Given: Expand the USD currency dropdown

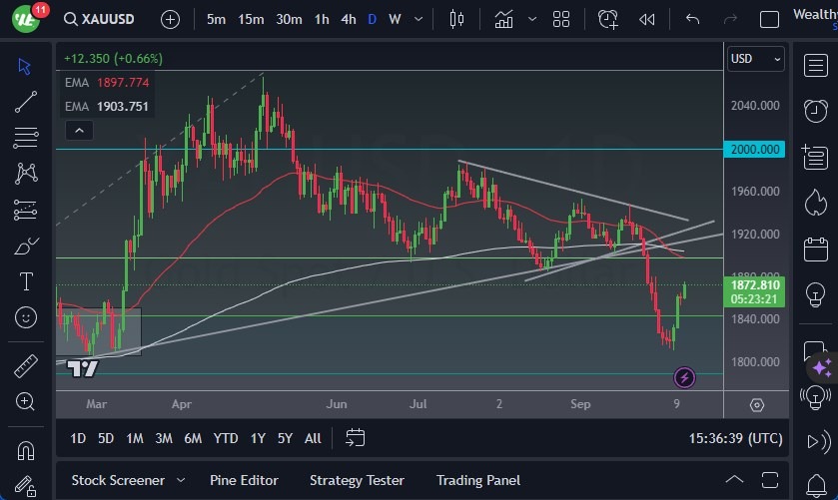Looking at the screenshot, I should coord(756,59).
